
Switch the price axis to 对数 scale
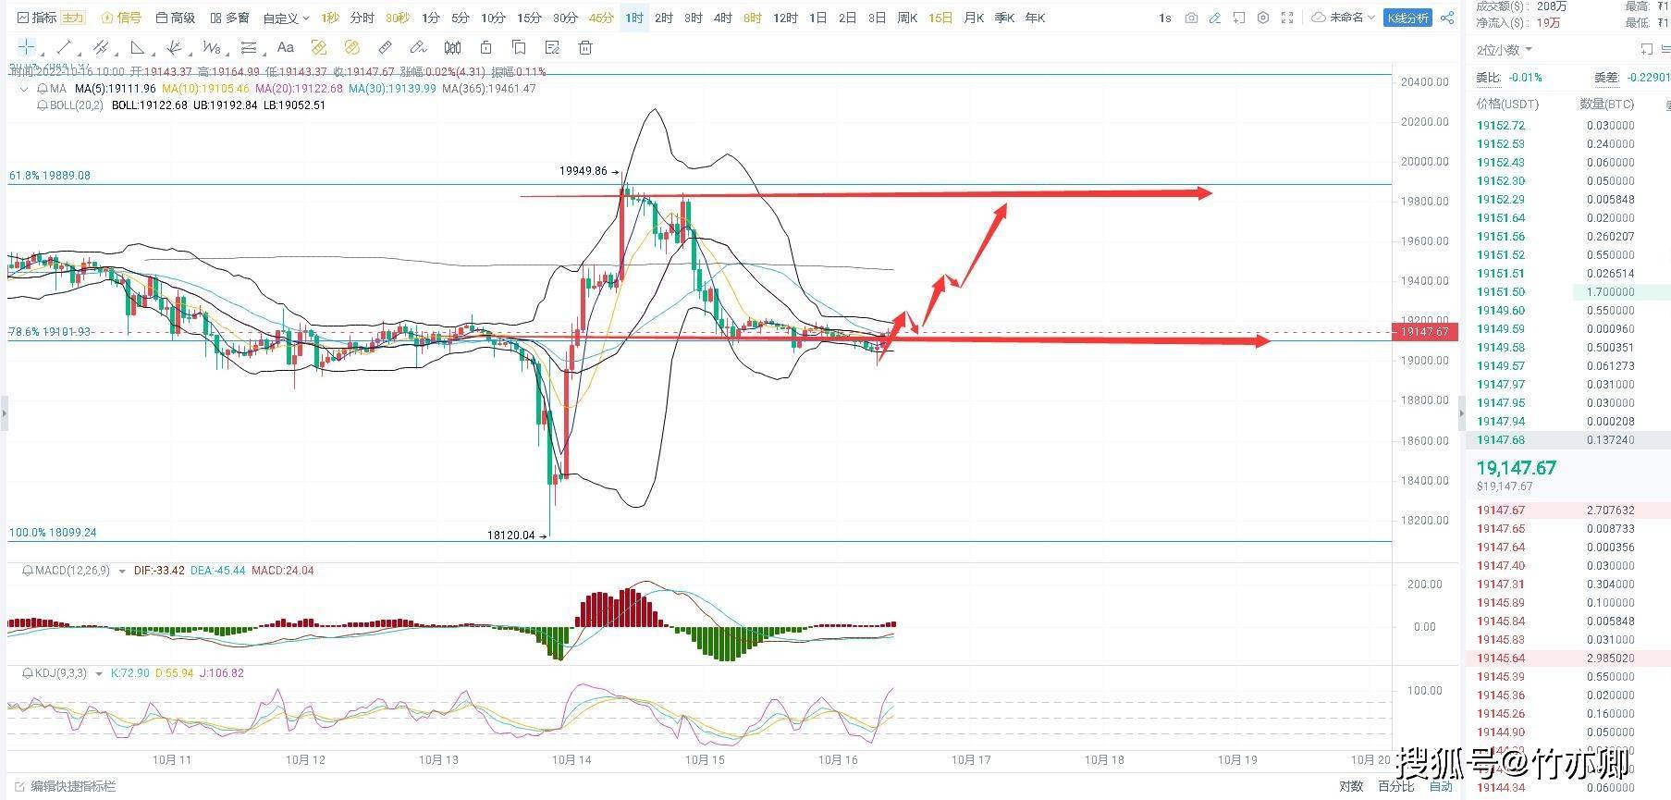(x=1351, y=786)
